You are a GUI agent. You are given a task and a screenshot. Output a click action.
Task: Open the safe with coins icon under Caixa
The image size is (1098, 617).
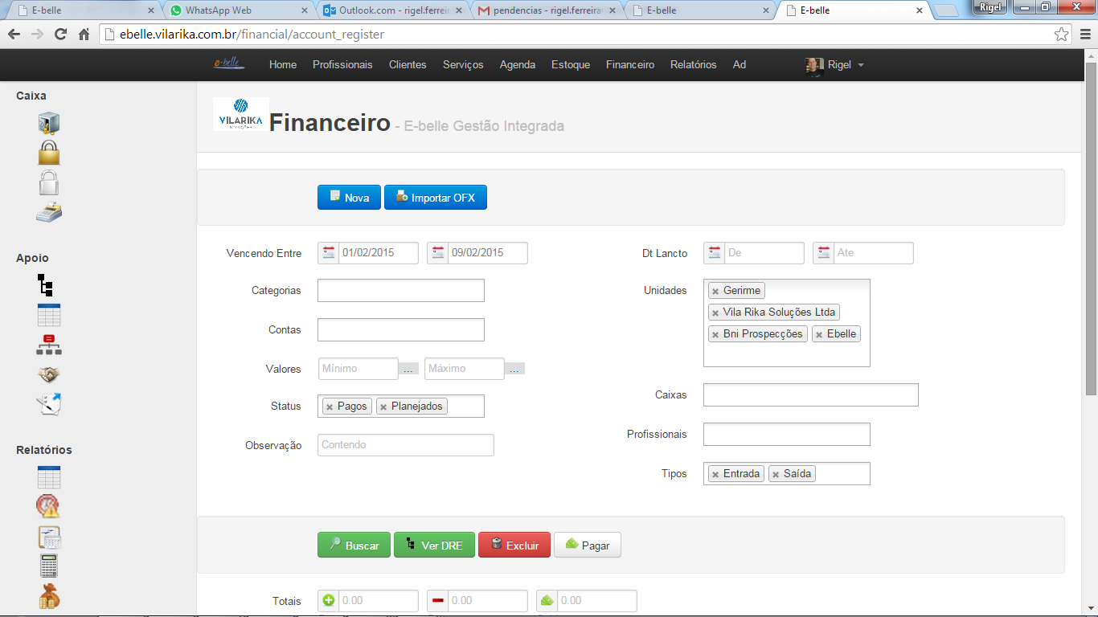coord(49,123)
